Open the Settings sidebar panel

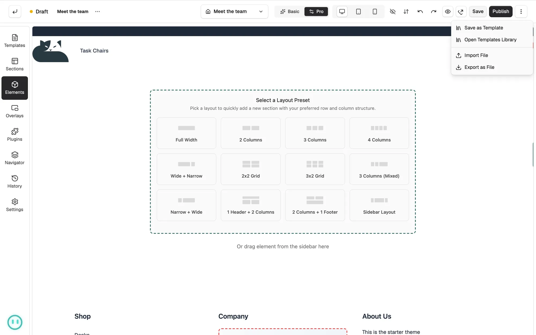(15, 205)
